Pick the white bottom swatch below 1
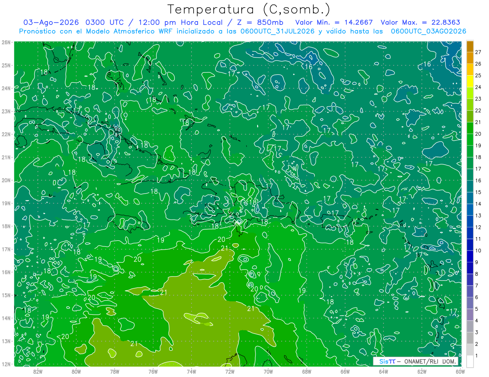 click(x=470, y=361)
